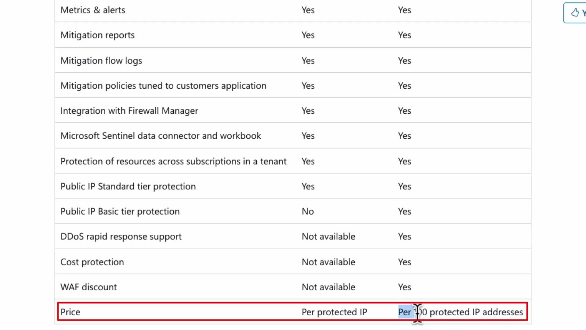Viewport: 586px width, 330px height.
Task: Click 'Per protected IP' cell in Price row
Action: tap(334, 312)
